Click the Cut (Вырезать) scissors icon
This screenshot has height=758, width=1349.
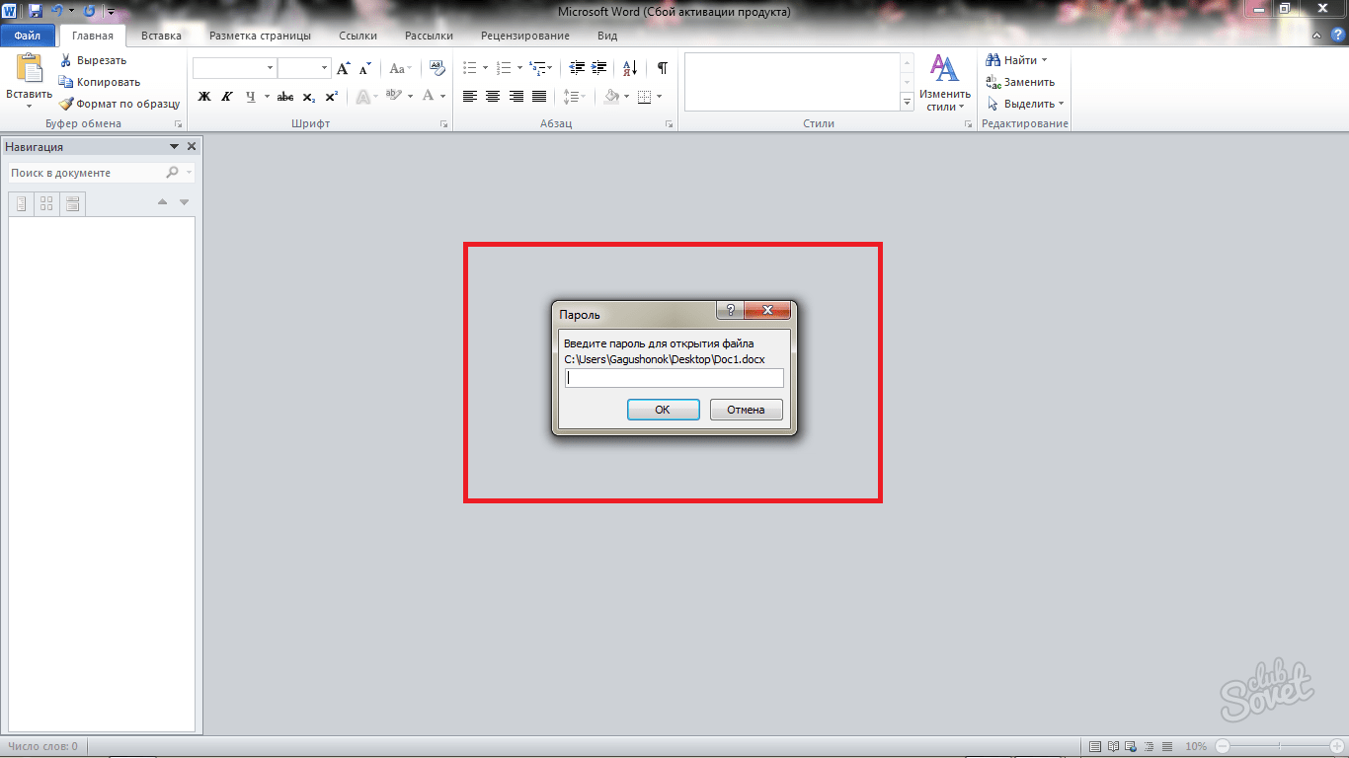(x=66, y=60)
